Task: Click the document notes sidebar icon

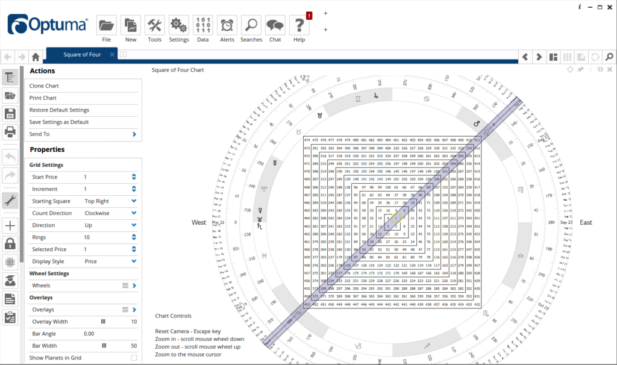Action: click(x=10, y=299)
